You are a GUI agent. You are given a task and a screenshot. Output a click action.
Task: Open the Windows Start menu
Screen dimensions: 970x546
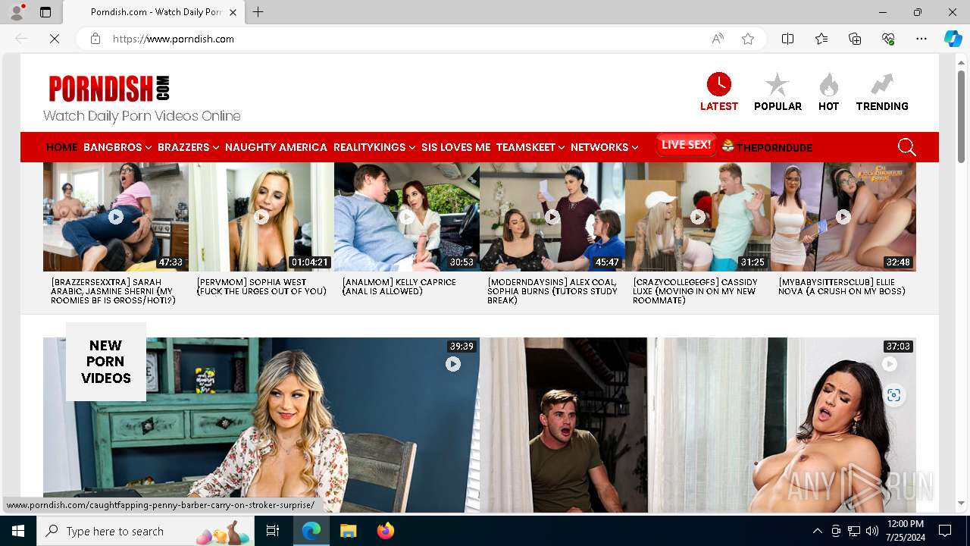(x=18, y=531)
